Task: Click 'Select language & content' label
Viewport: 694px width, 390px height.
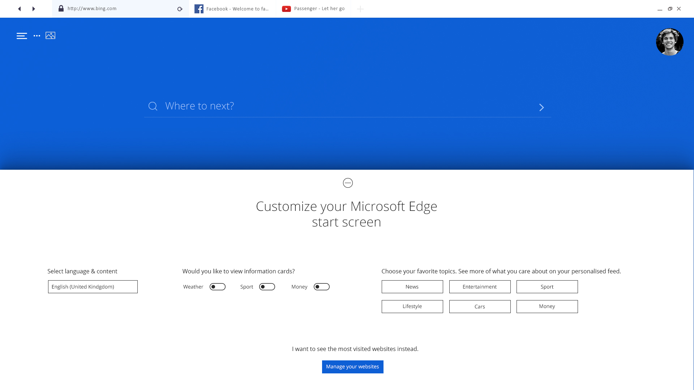Action: (x=82, y=271)
